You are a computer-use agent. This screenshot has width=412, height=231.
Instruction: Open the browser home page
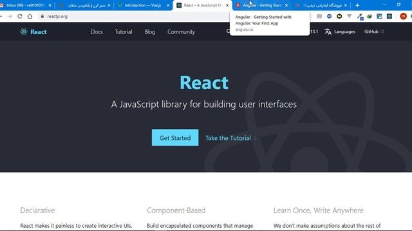click(x=30, y=16)
